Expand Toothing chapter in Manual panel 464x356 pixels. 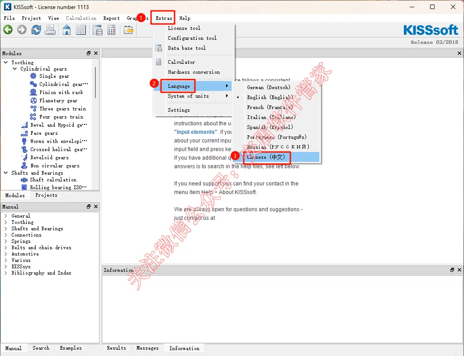5,222
